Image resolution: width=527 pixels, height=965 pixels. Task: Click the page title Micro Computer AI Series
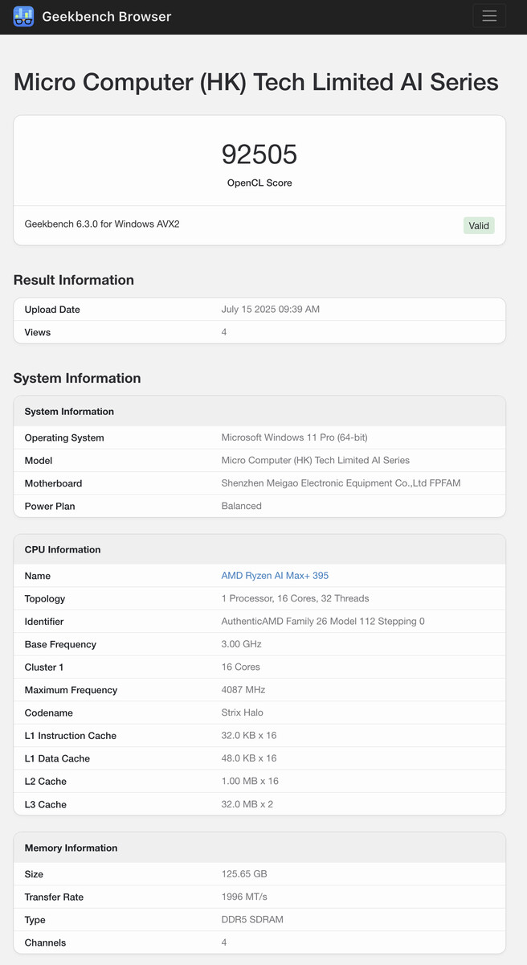pyautogui.click(x=256, y=82)
